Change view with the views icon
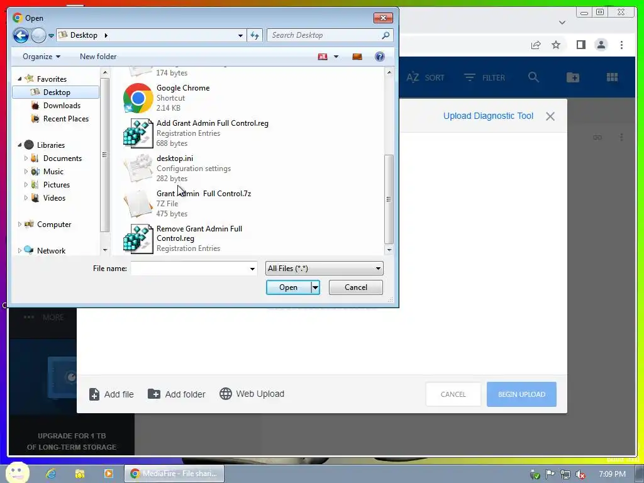The width and height of the screenshot is (644, 483). (x=323, y=57)
